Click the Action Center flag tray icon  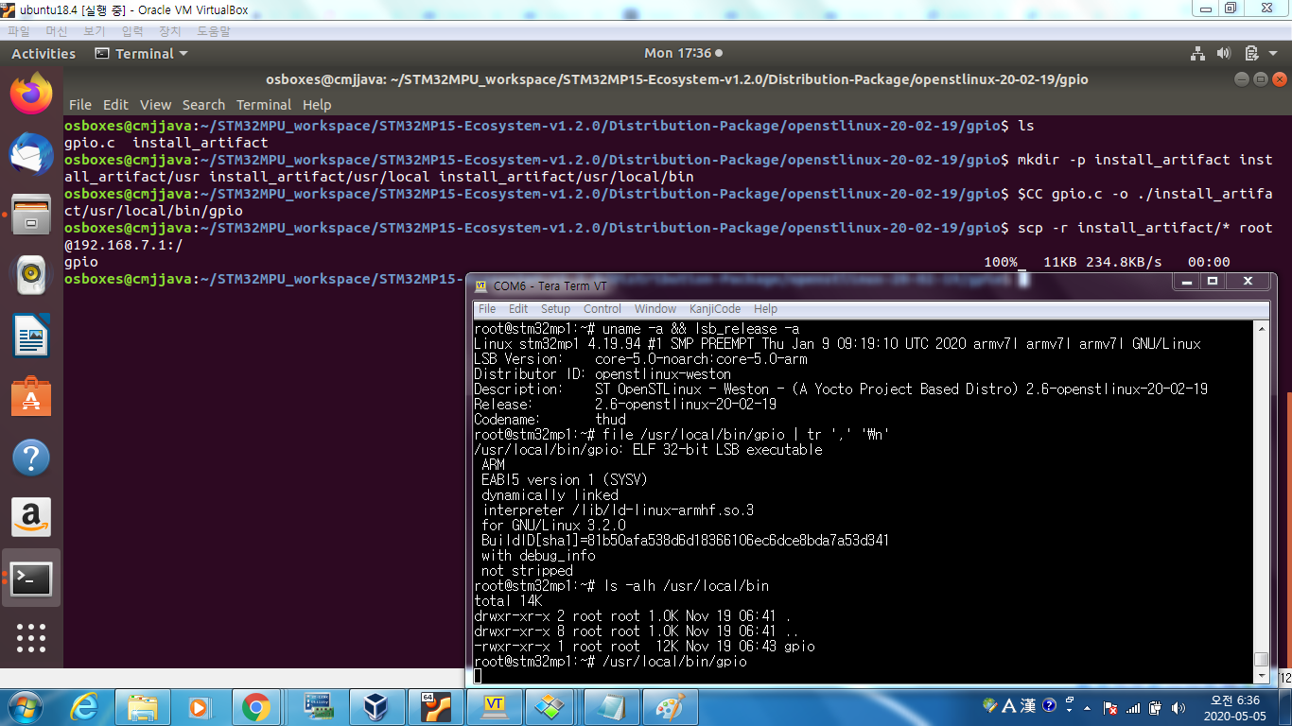click(x=1111, y=707)
